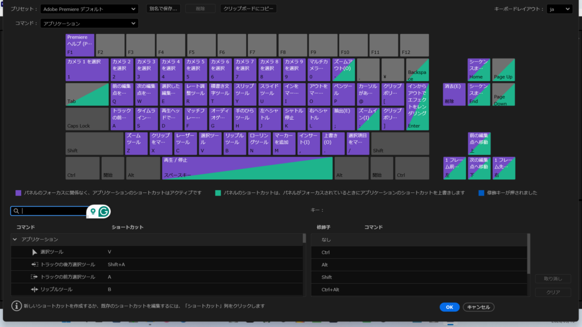
Task: Click the Selection tool arrow icon
Action: click(34, 252)
